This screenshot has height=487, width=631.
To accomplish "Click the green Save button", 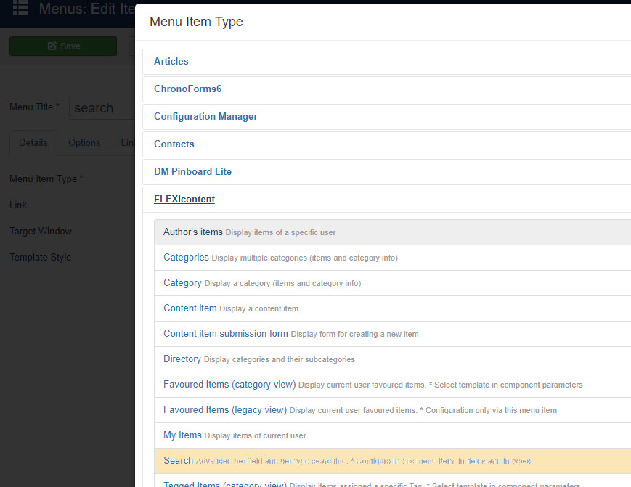I will coord(63,46).
